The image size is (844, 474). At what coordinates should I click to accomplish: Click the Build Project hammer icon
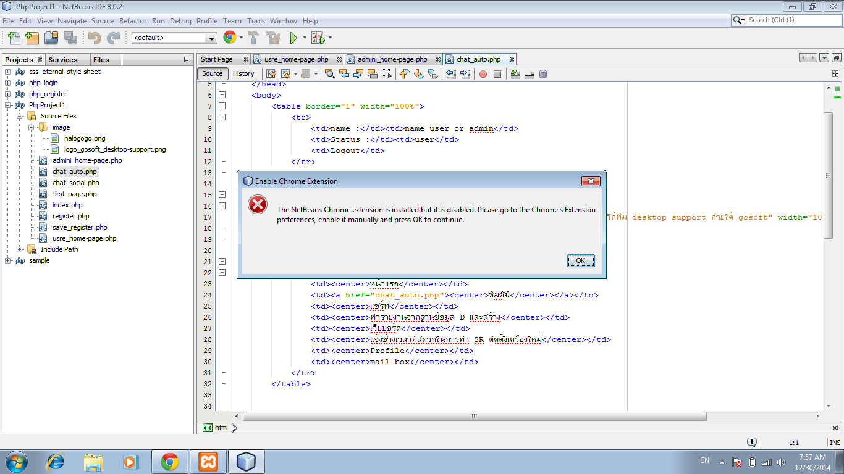pyautogui.click(x=253, y=38)
